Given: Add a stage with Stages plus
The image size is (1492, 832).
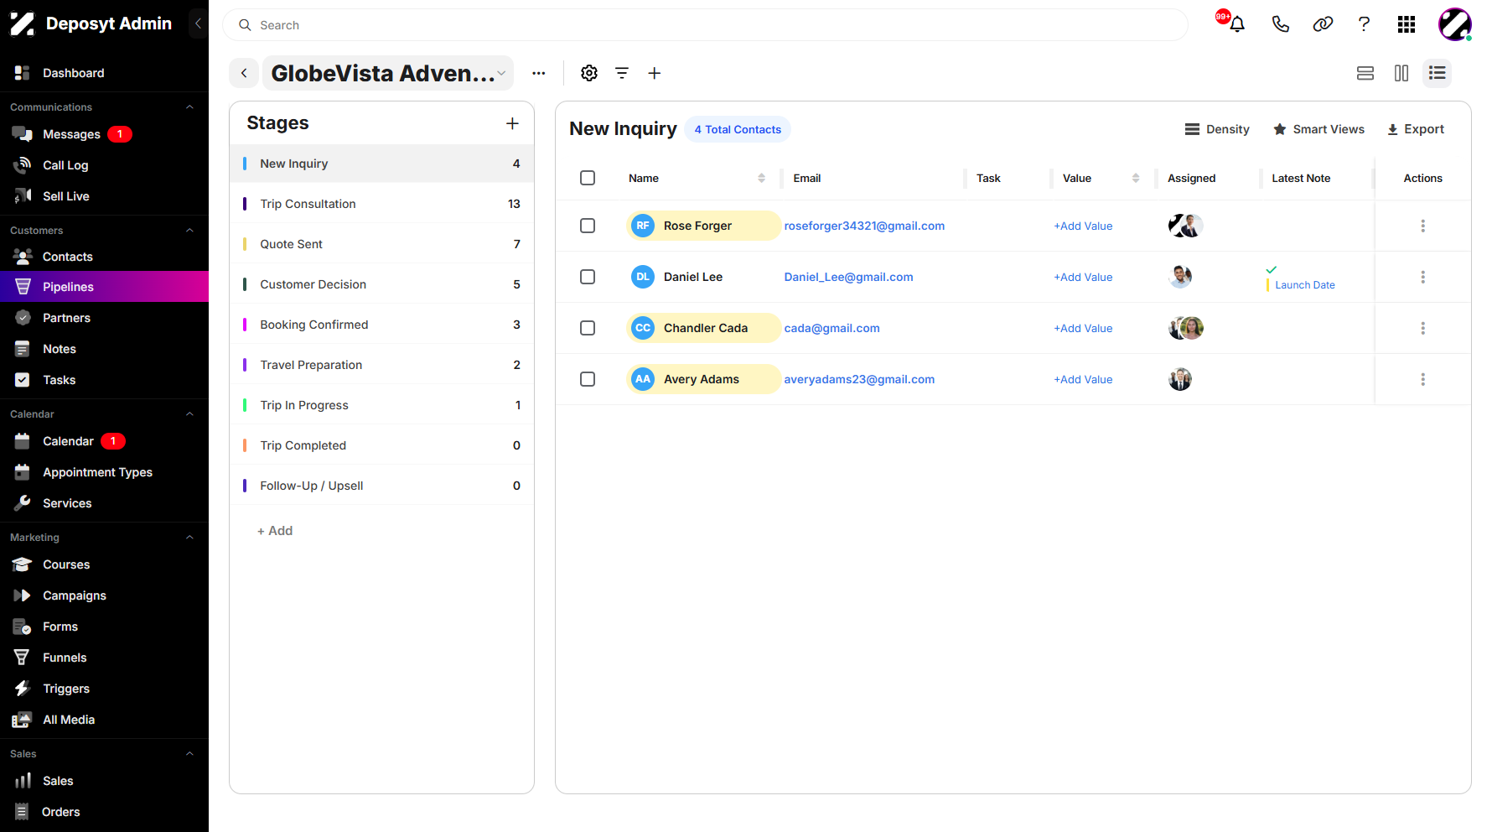Looking at the screenshot, I should pyautogui.click(x=512, y=123).
